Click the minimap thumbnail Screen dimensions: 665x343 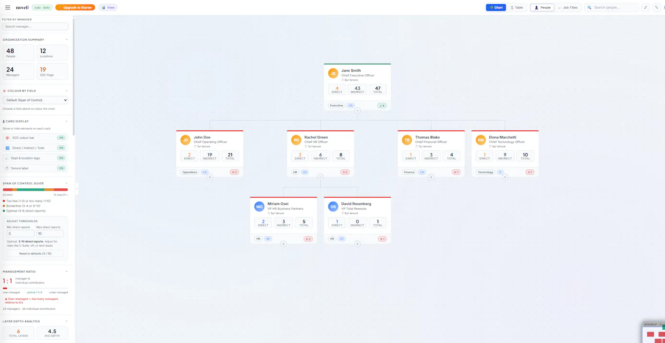pyautogui.click(x=654, y=334)
